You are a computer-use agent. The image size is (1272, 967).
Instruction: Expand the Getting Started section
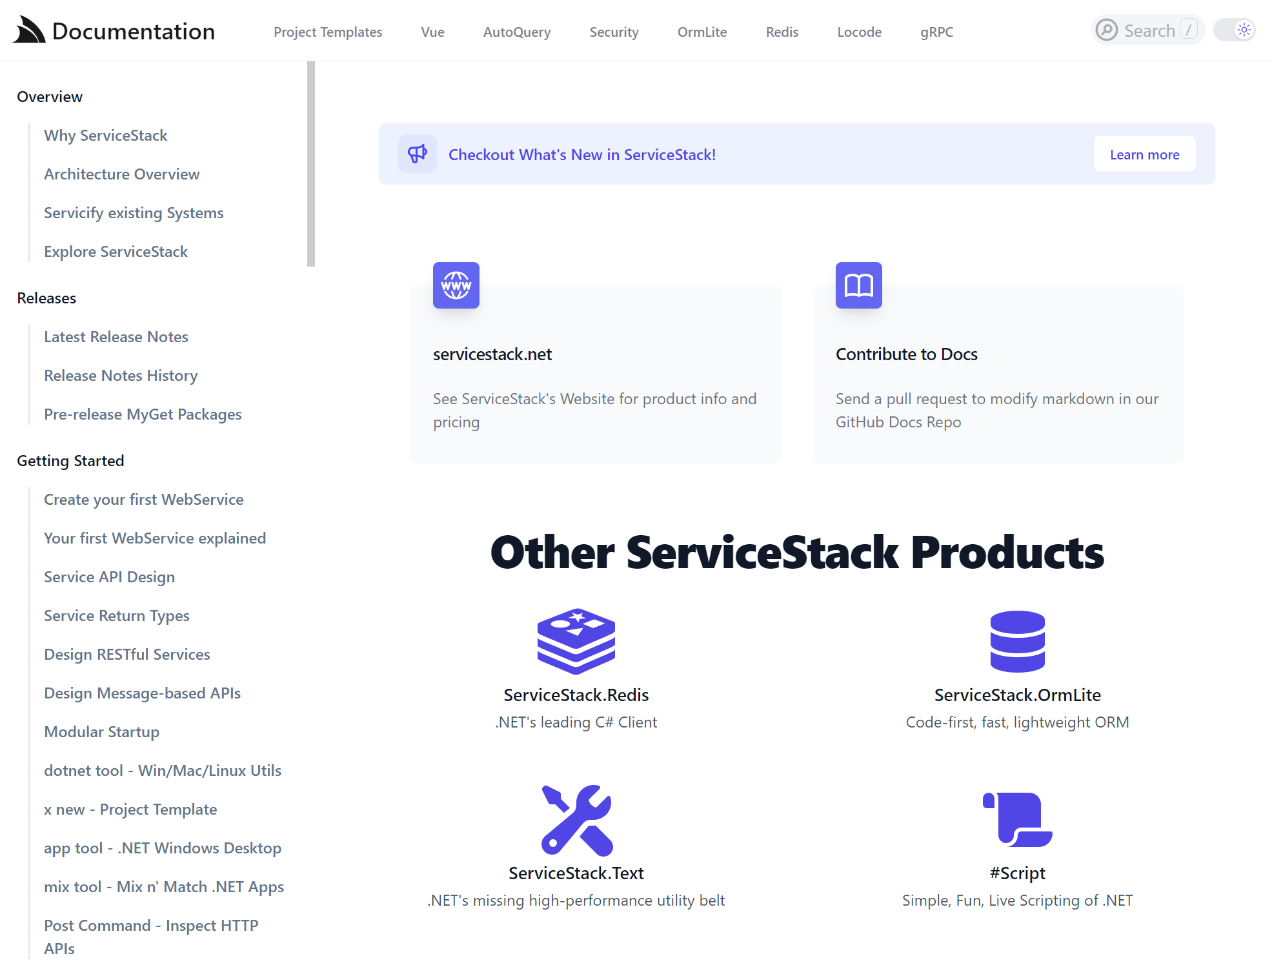(x=70, y=460)
